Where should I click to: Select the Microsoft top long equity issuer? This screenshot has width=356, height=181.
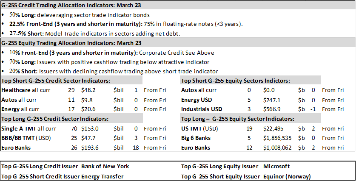point(276,167)
